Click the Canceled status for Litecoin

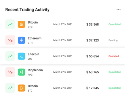tap(113, 56)
